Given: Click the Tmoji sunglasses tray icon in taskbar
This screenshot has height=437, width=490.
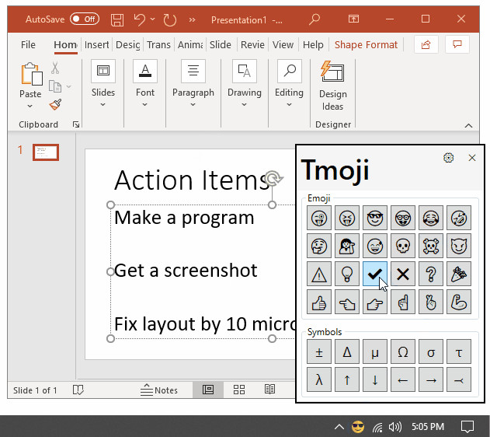Looking at the screenshot, I should point(358,427).
